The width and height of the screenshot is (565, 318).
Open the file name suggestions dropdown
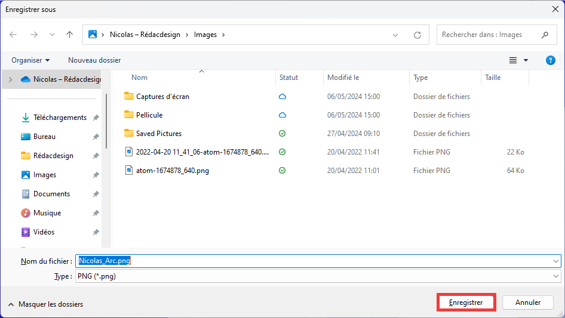(555, 261)
